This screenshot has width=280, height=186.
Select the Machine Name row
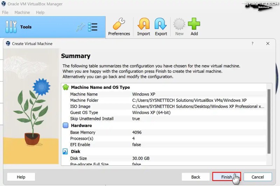(164, 94)
